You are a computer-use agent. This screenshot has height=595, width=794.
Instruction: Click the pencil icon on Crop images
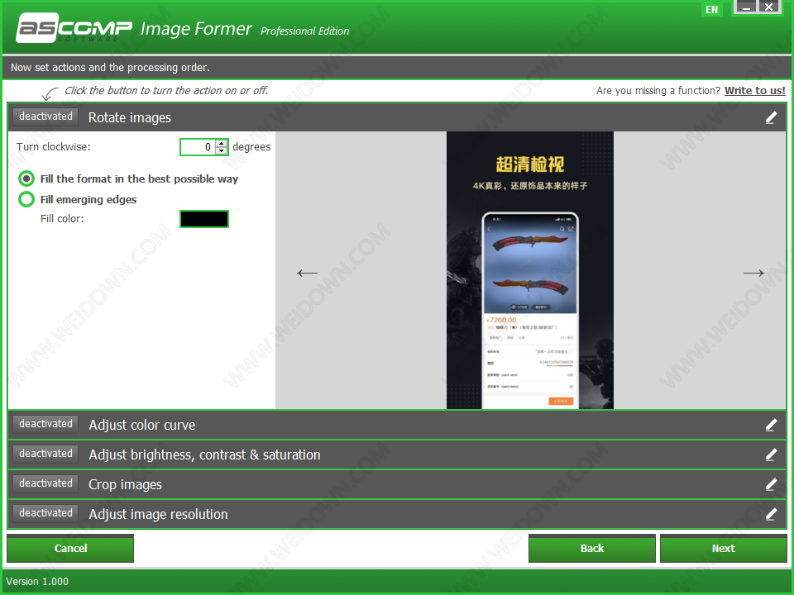coord(771,485)
